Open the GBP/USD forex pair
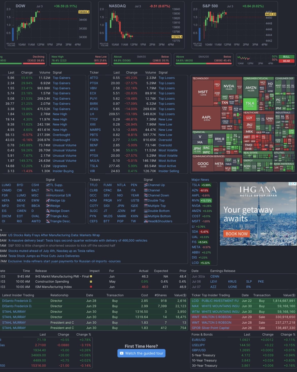 tap(199, 350)
